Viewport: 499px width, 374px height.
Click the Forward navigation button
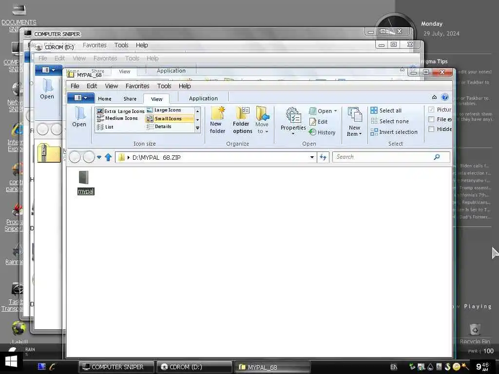(x=89, y=157)
